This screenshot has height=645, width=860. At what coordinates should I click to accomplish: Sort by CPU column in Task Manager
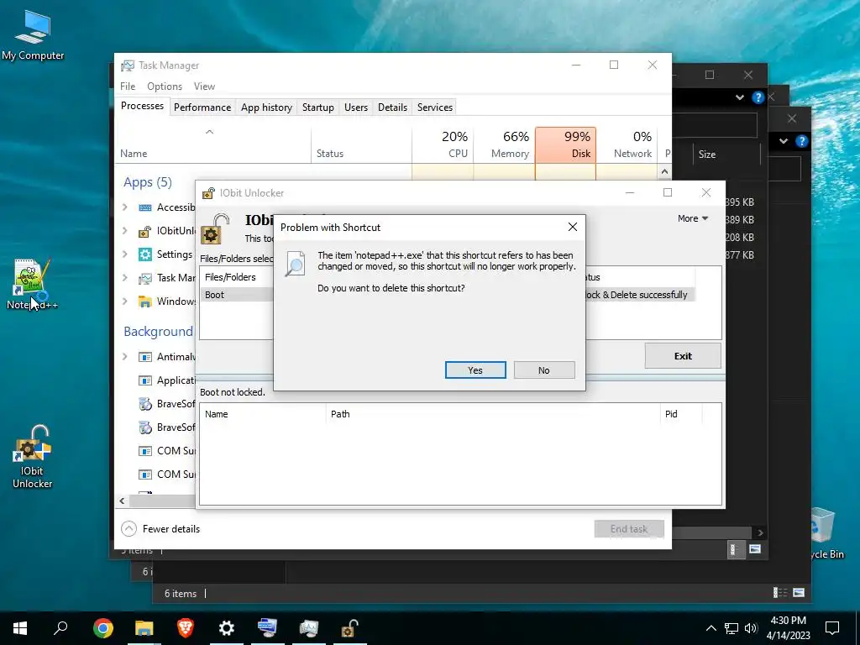(443, 144)
